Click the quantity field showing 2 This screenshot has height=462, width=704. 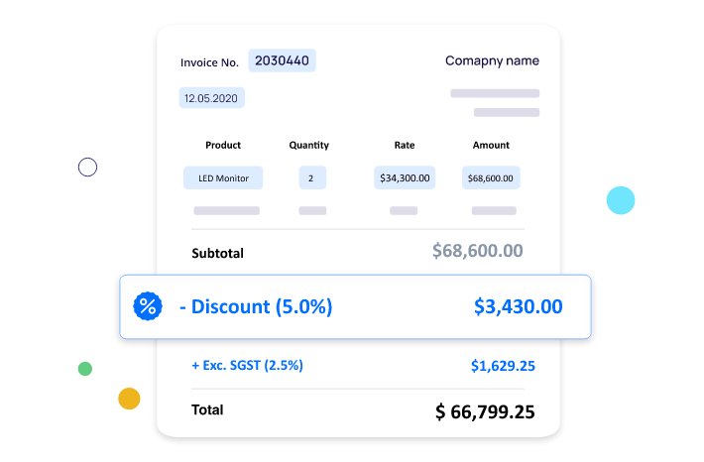click(312, 177)
